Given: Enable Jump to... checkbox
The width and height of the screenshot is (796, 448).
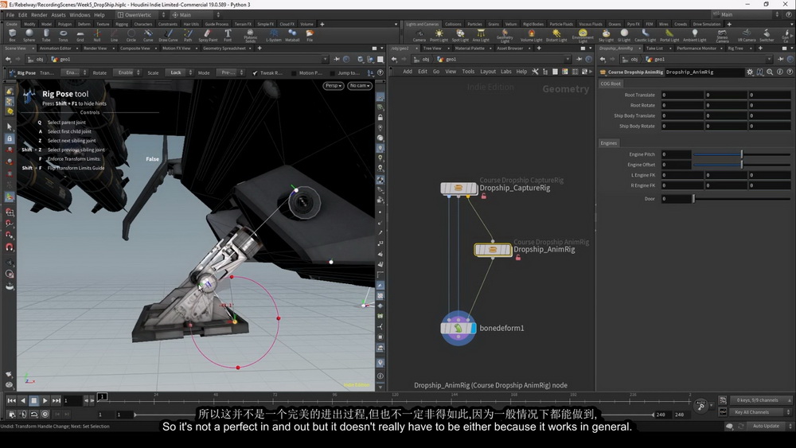Looking at the screenshot, I should 333,72.
